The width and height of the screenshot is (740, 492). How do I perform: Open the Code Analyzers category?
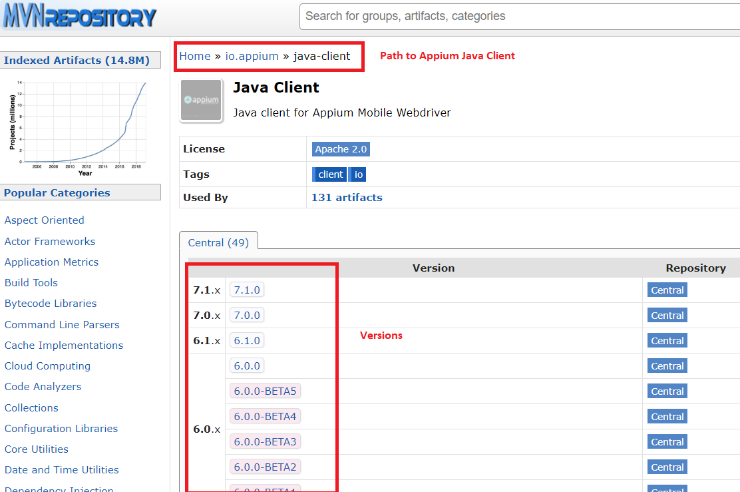click(43, 387)
